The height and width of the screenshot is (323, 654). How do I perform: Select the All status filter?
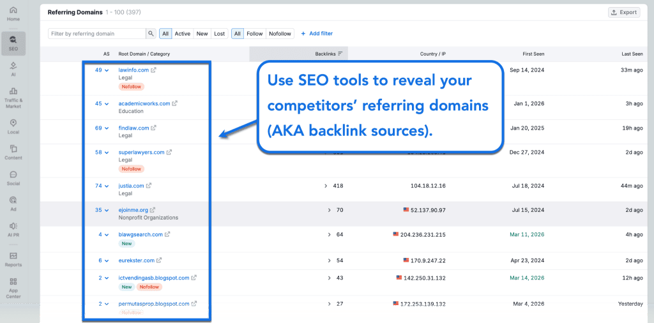click(165, 34)
